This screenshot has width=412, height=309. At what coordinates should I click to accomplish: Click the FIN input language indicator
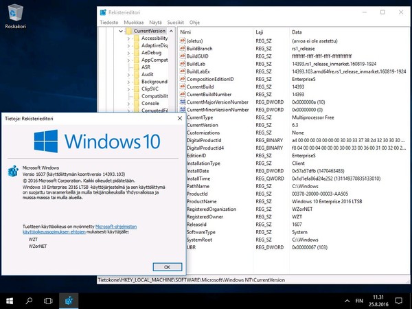(x=359, y=301)
